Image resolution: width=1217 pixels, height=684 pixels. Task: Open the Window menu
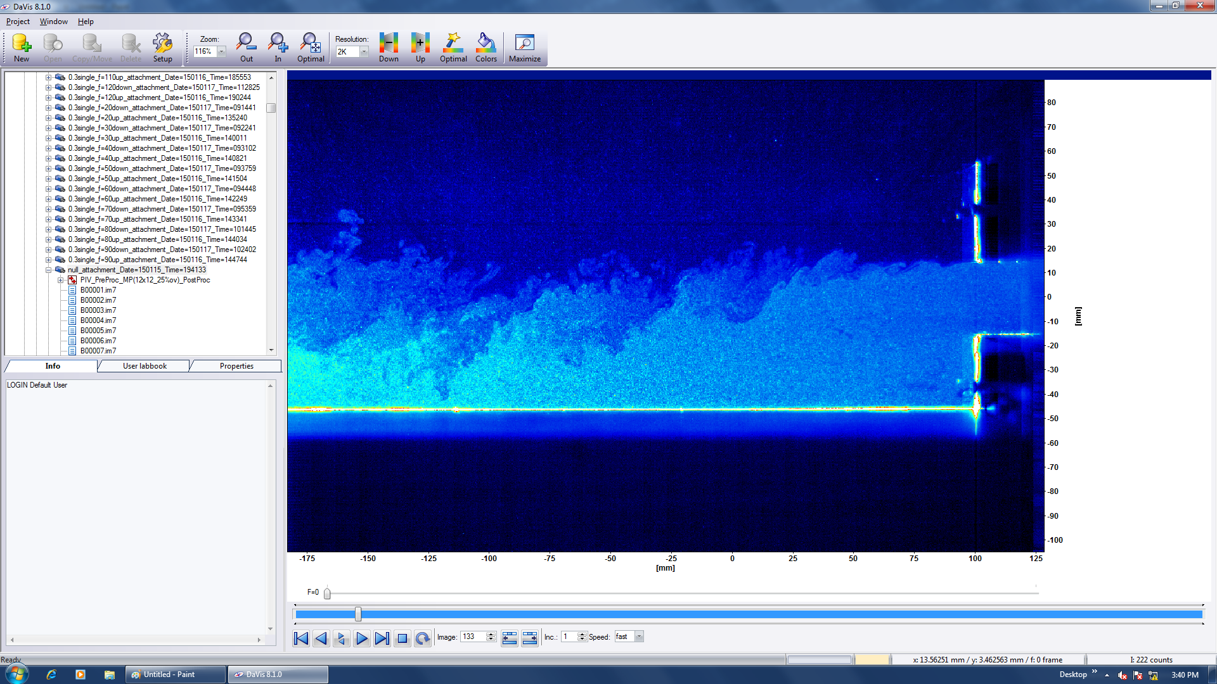53,22
